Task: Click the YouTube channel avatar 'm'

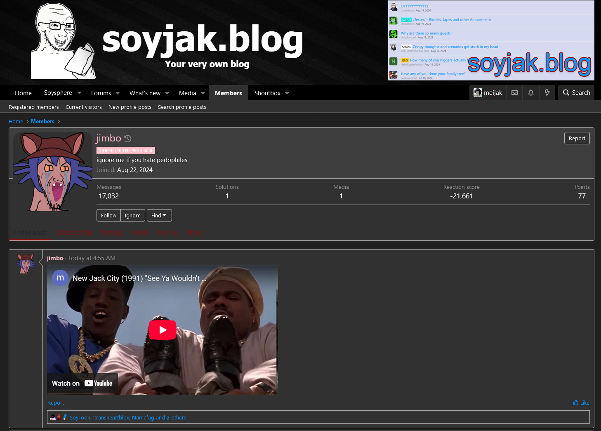Action: (x=60, y=278)
